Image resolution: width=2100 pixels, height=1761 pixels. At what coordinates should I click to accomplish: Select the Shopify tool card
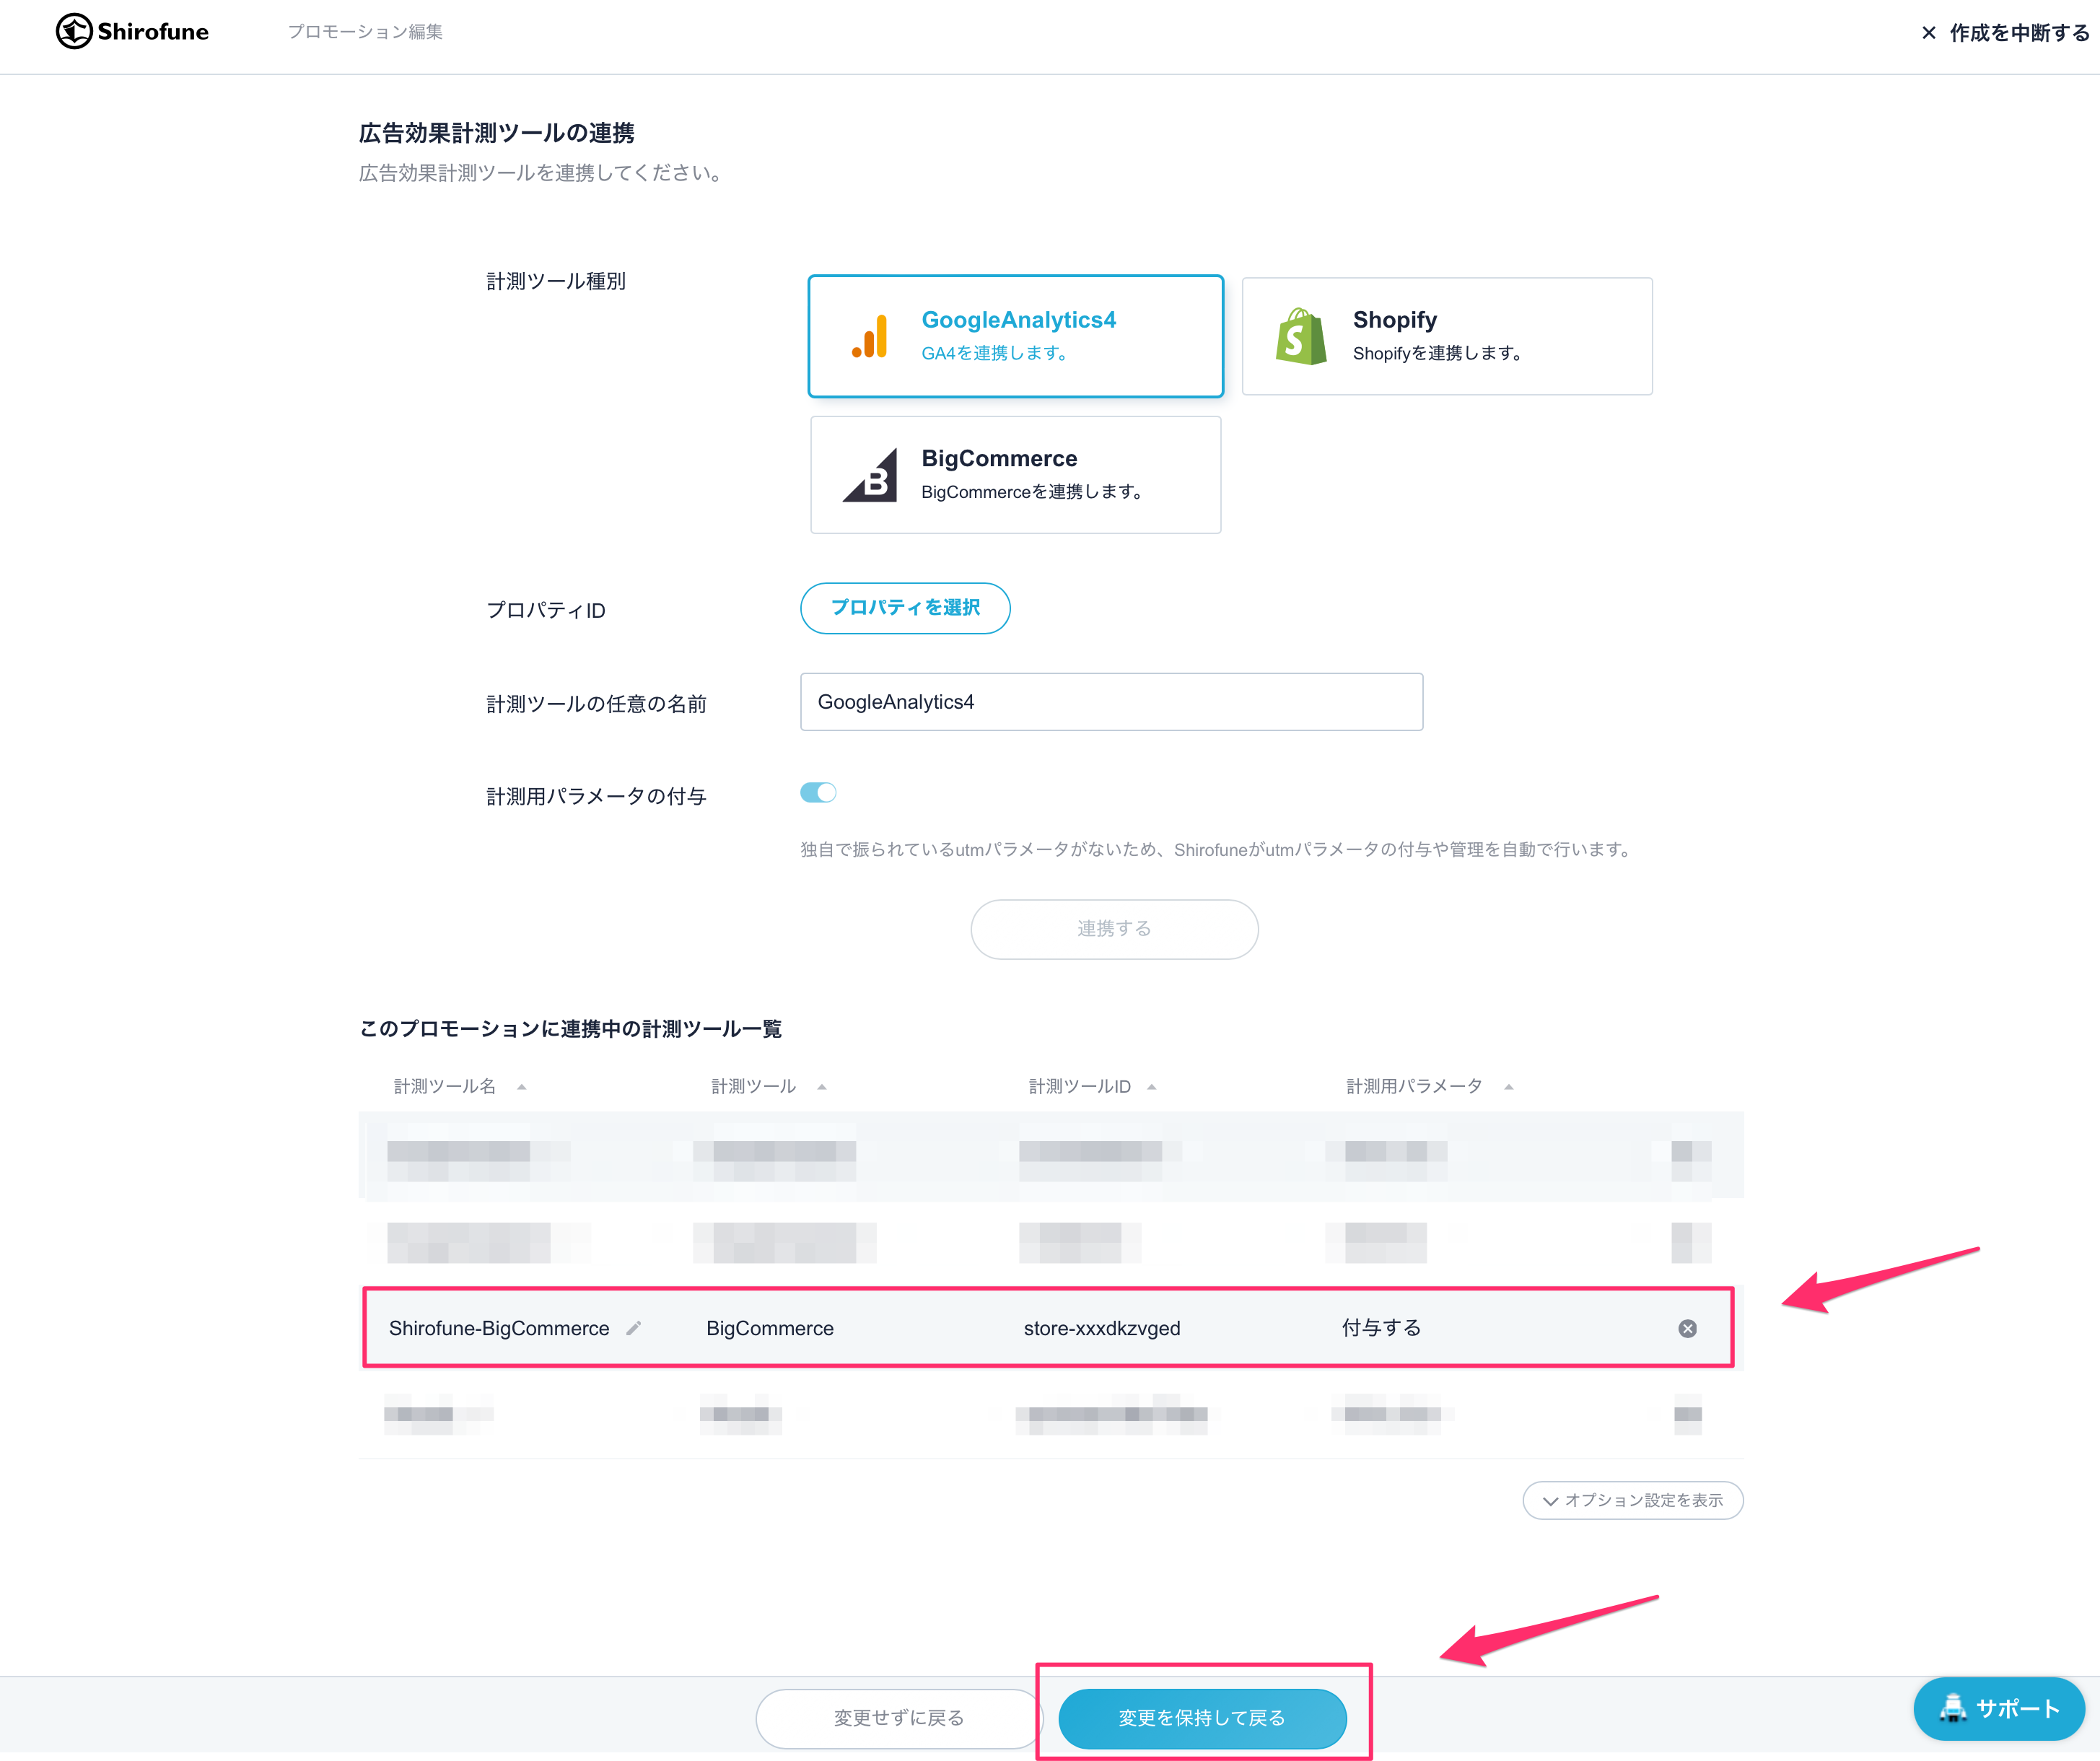pos(1446,336)
